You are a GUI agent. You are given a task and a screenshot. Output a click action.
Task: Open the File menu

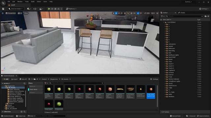(x=9, y=2)
